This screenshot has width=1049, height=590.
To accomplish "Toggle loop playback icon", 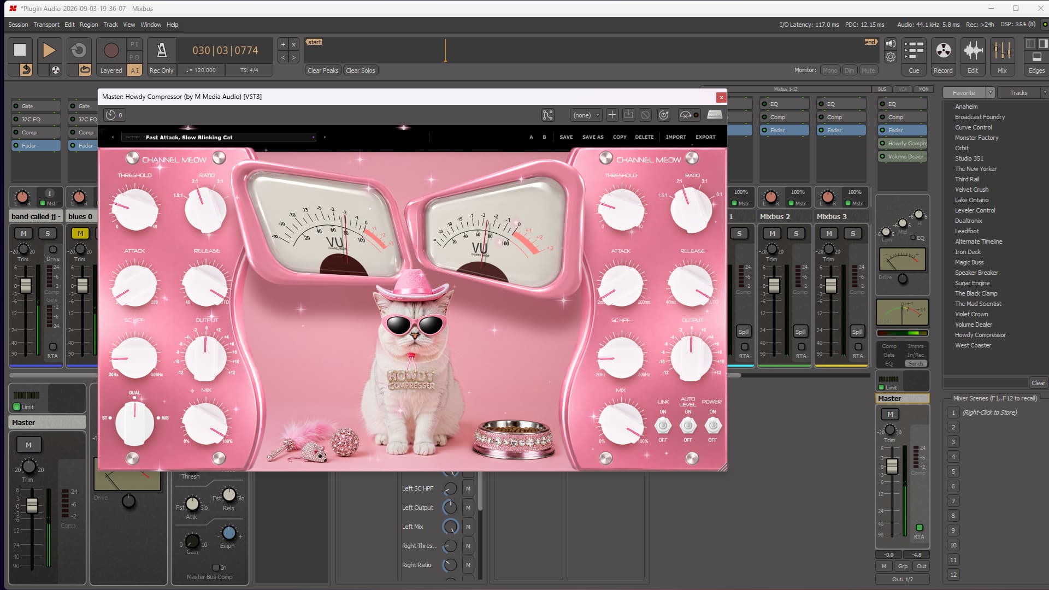I will tap(79, 50).
